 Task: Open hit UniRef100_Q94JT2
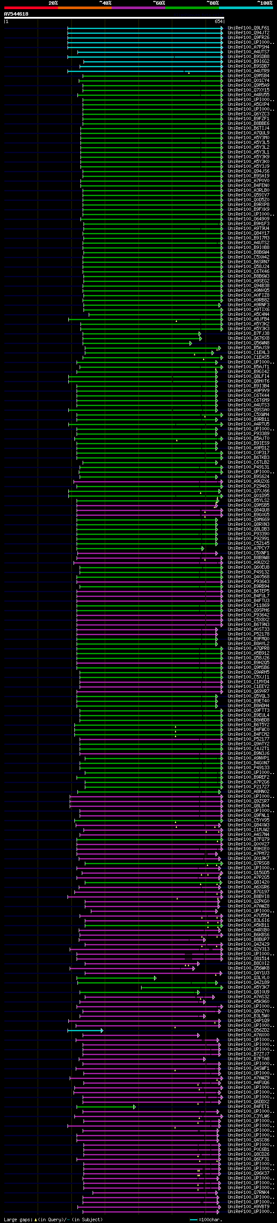click(248, 33)
